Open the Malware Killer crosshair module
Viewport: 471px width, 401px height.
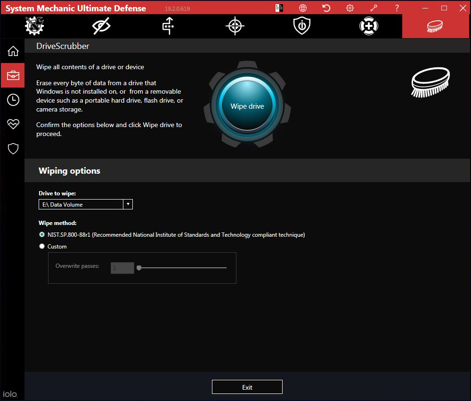235,26
